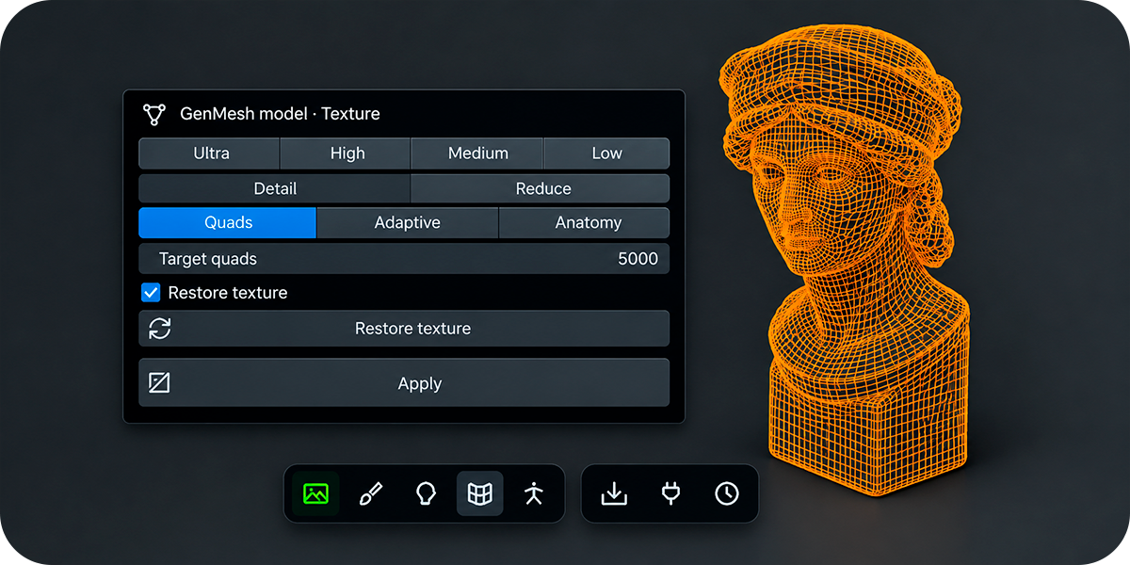Select the Anatomy topology option
Screen dimensions: 1130x565
pyautogui.click(x=584, y=223)
